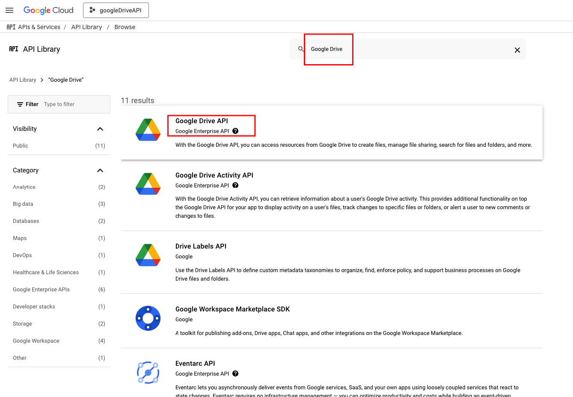This screenshot has width=573, height=397.
Task: Click the (11) count beside Public
Action: (x=100, y=146)
